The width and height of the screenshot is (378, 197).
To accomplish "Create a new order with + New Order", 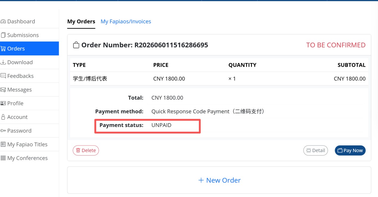I will coord(219,180).
